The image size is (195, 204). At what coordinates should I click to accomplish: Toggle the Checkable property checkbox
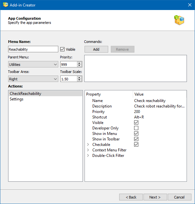[x=136, y=145]
